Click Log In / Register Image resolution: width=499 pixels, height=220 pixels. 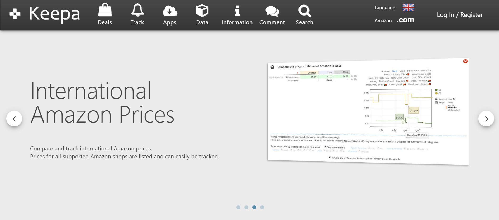(x=460, y=15)
